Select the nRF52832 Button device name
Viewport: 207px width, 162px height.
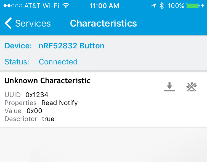click(71, 46)
